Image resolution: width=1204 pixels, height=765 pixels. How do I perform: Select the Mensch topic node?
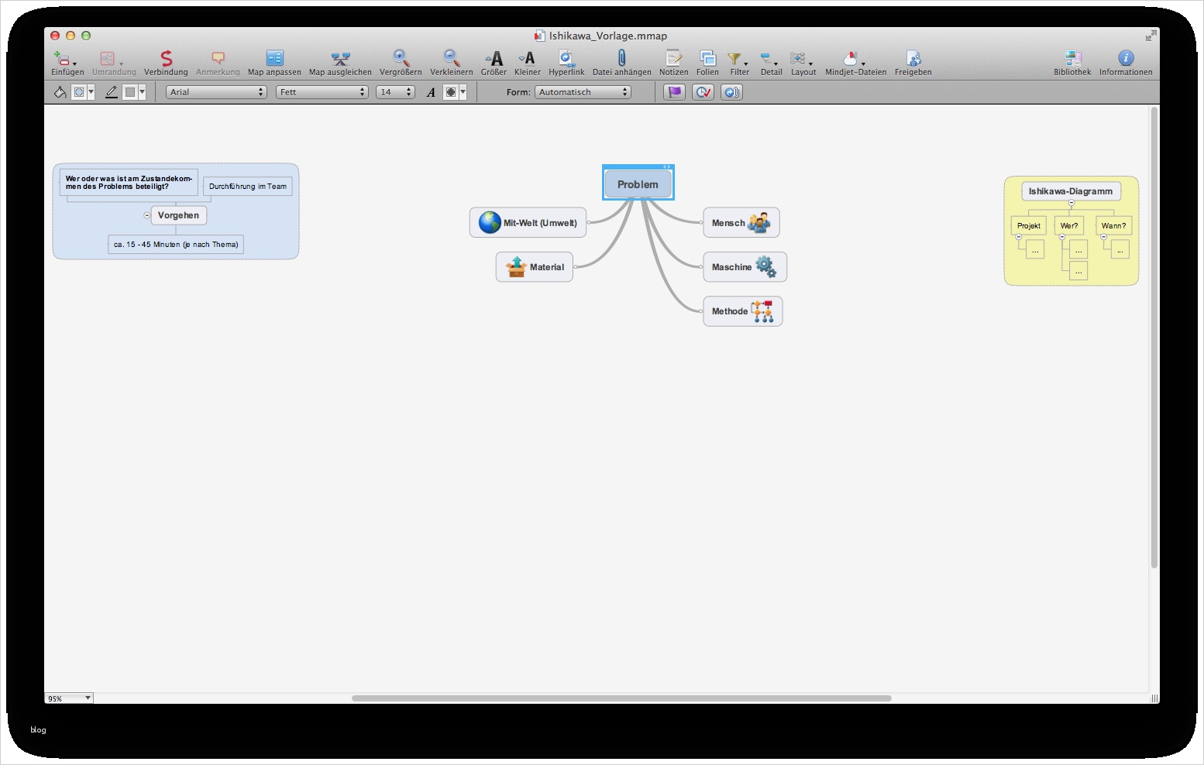[741, 223]
